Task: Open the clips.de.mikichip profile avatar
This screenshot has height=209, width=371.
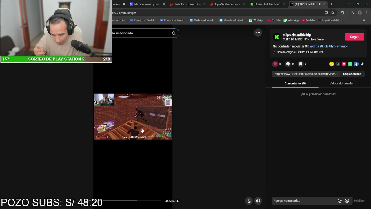Action: point(277,37)
